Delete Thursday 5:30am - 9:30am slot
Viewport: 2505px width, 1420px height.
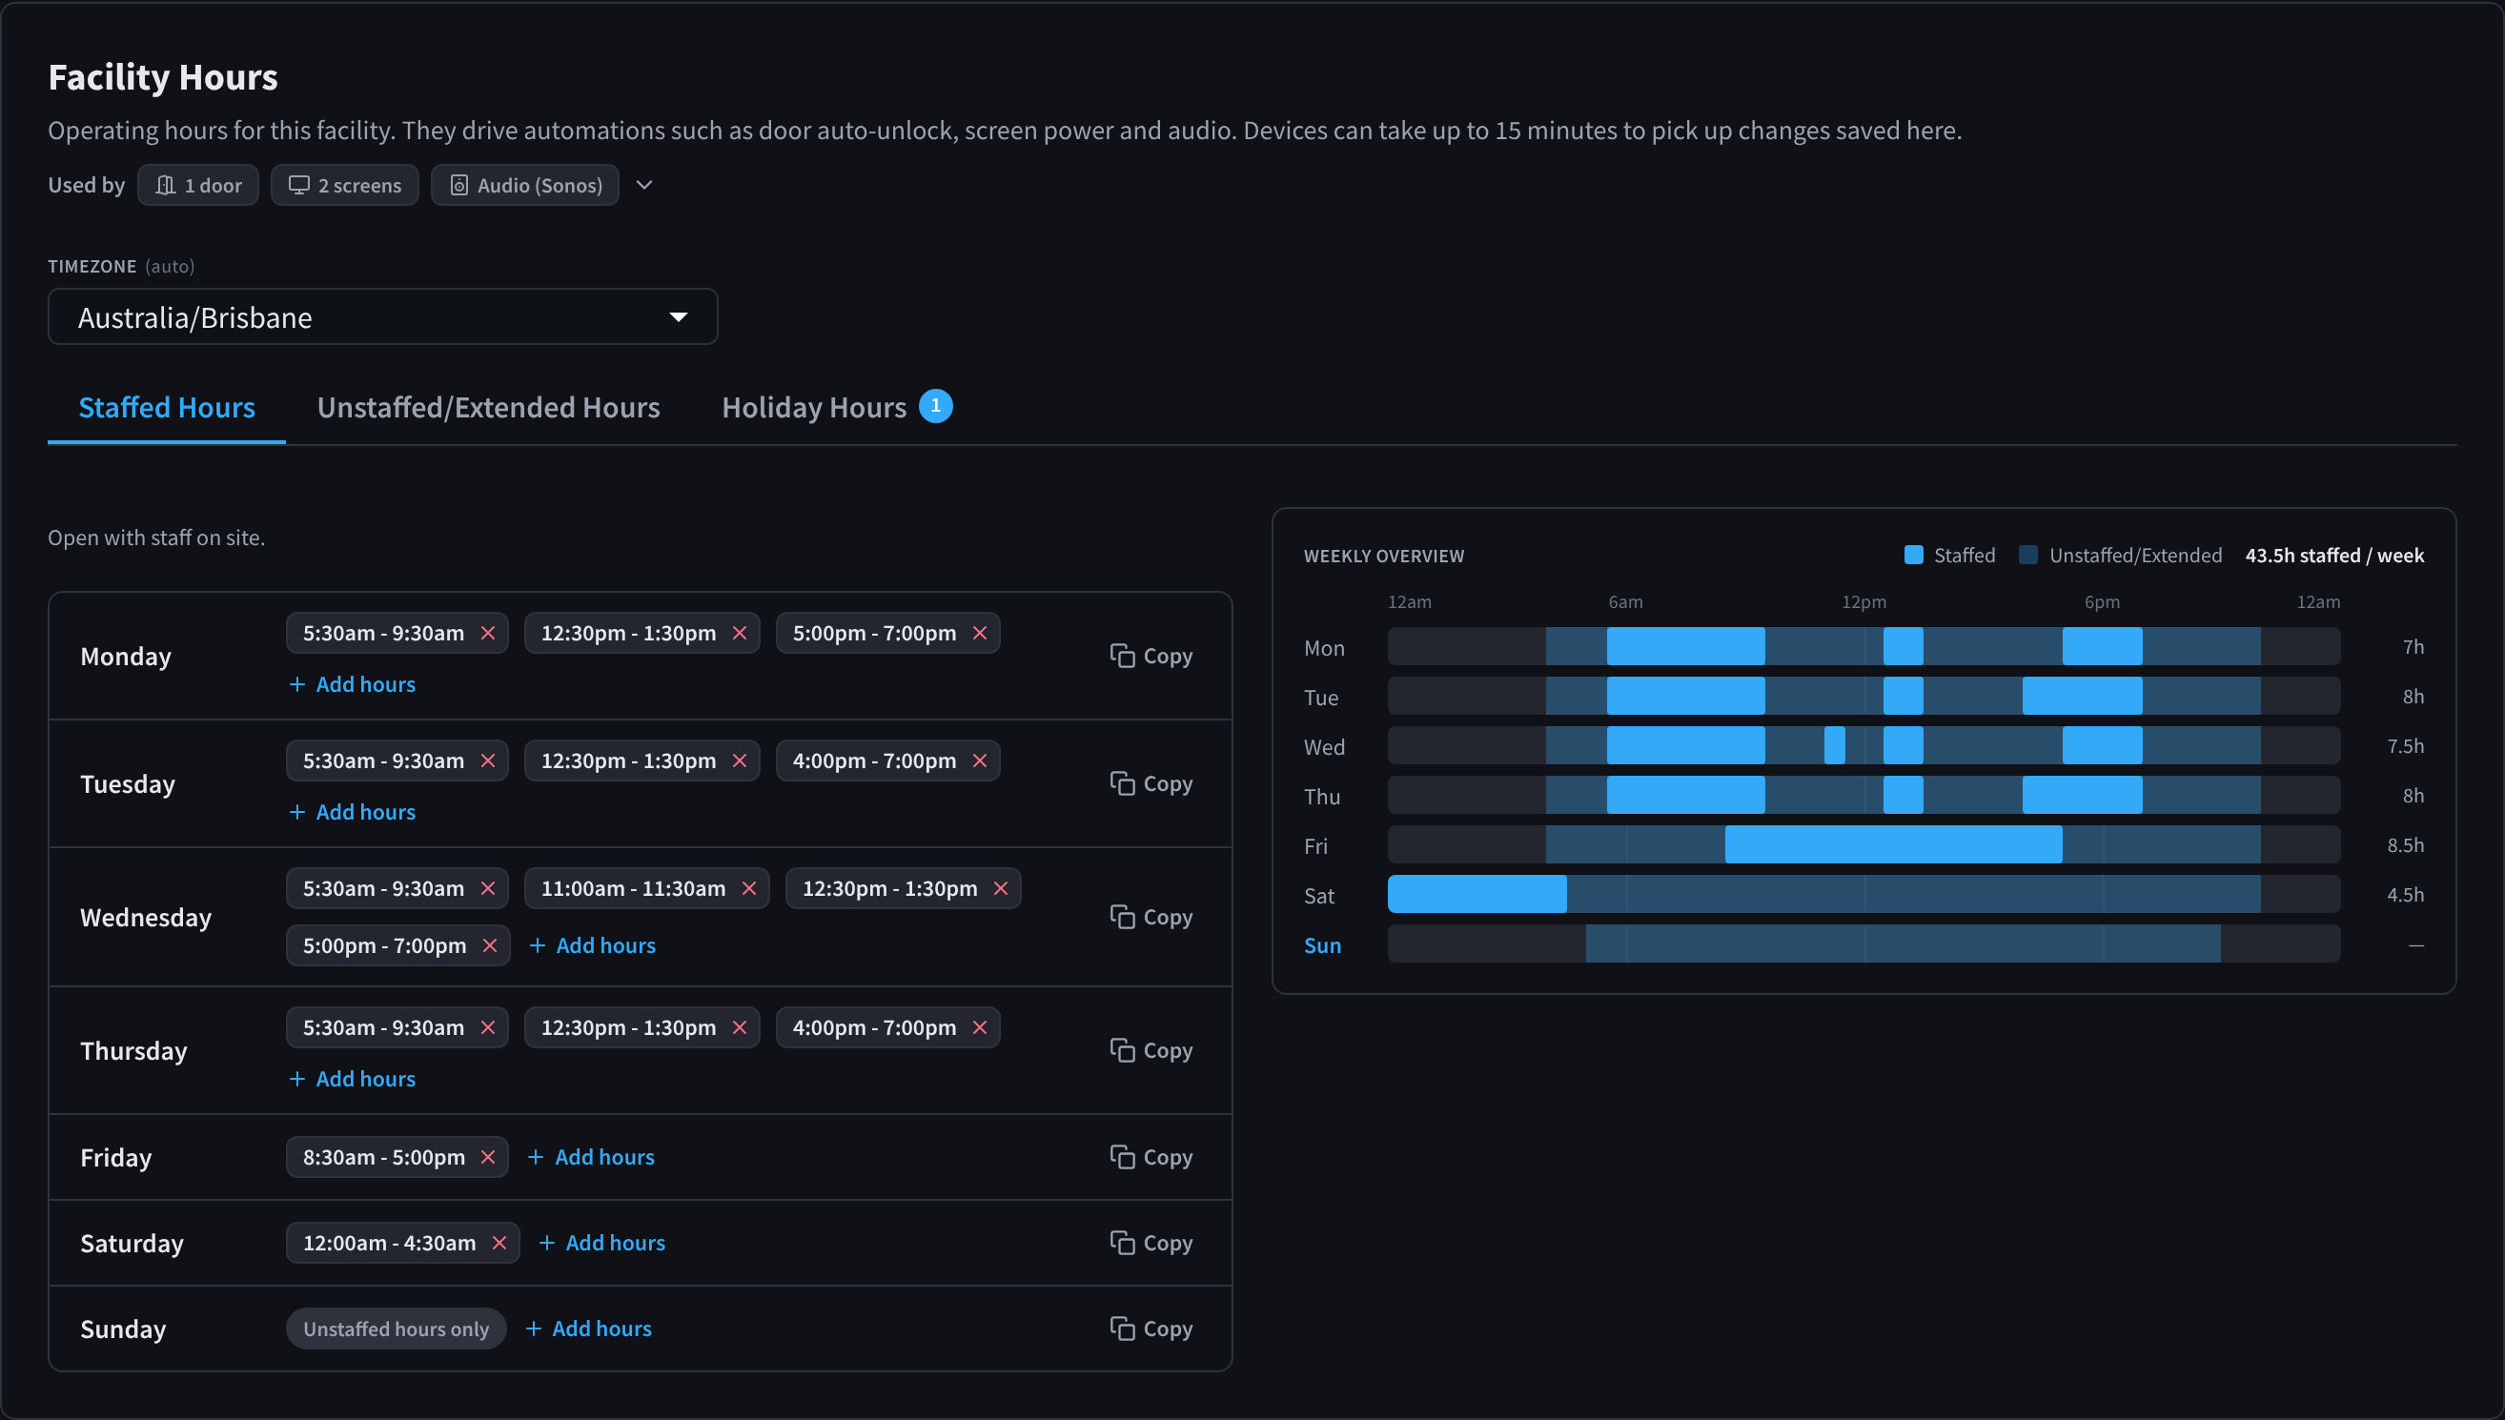tap(488, 1027)
